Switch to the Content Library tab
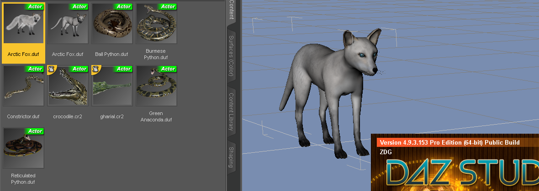 231,111
